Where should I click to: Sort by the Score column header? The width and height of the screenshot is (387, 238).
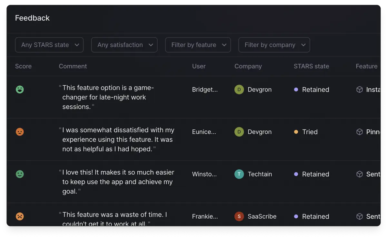[23, 66]
